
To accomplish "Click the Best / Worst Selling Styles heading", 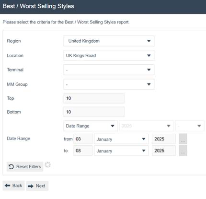I will [38, 6].
